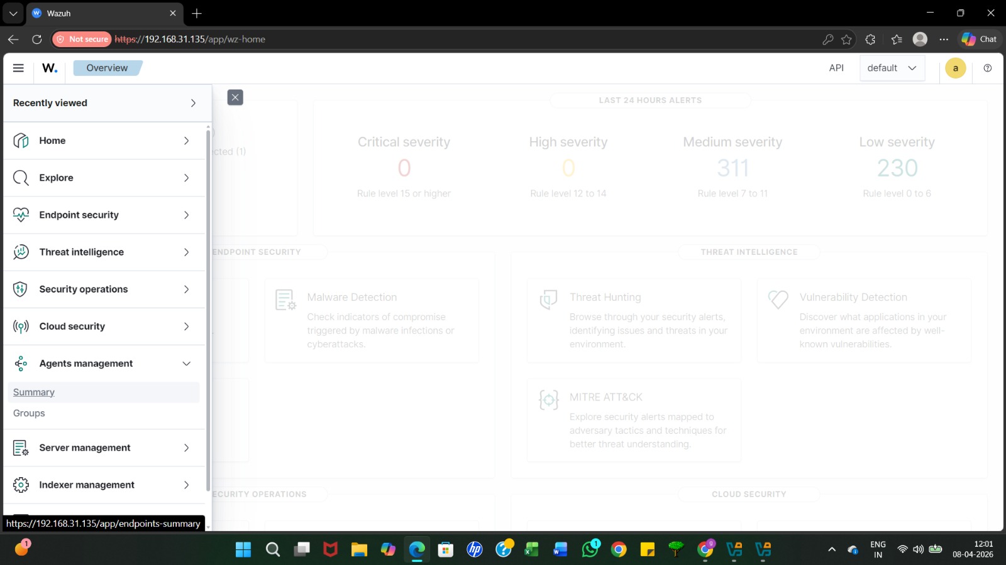
Task: Click the Server management icon
Action: click(21, 448)
